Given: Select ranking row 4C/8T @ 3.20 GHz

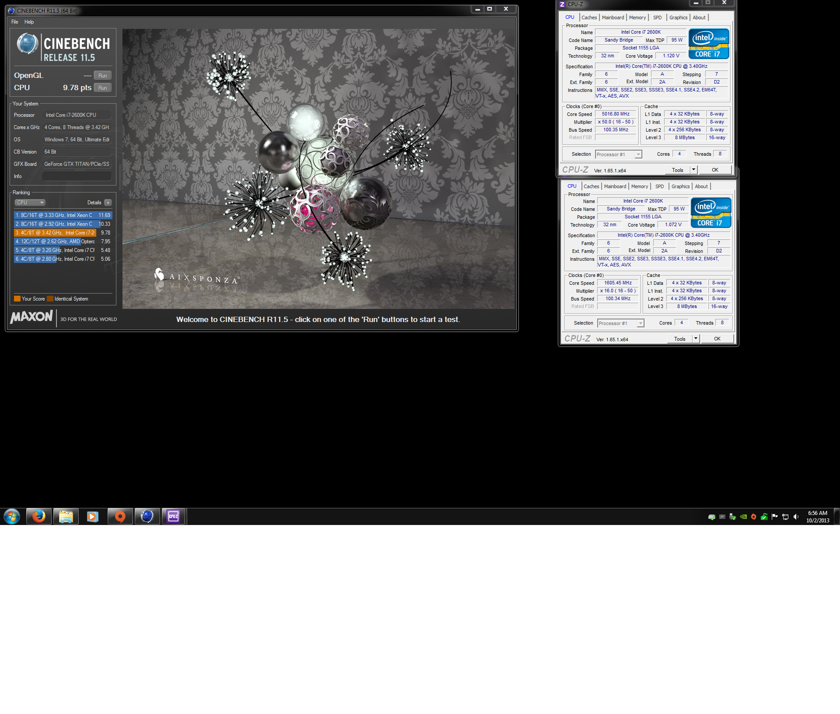Looking at the screenshot, I should coord(63,250).
